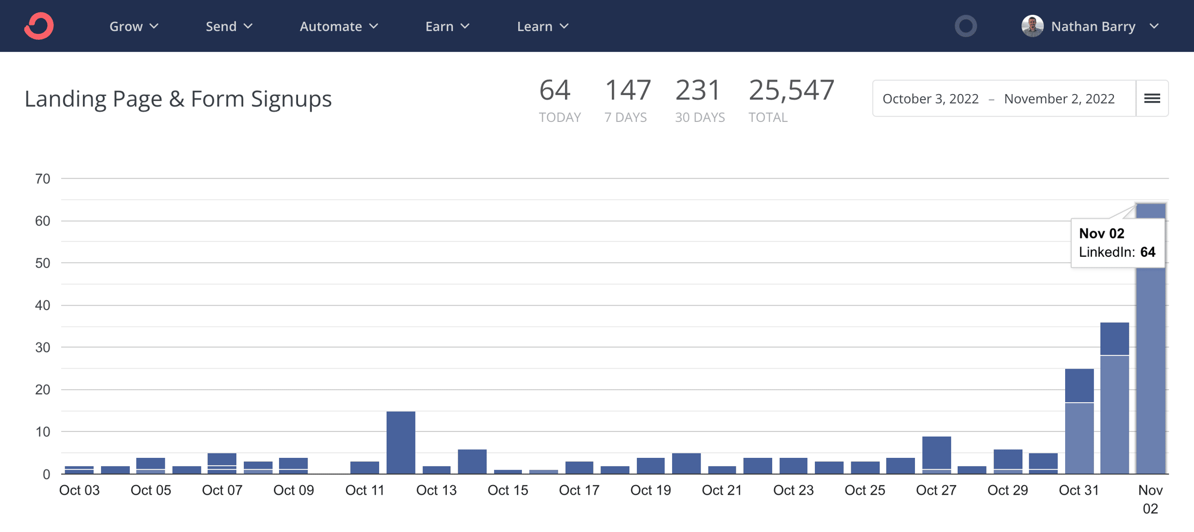The width and height of the screenshot is (1194, 532).
Task: Expand the Learn dropdown menu
Action: [542, 26]
